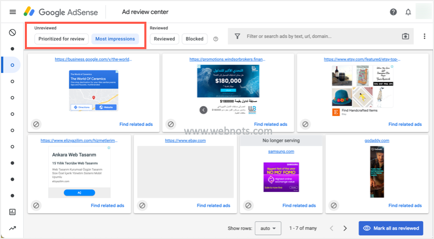Click the '1 - 7 of many' text

(303, 228)
